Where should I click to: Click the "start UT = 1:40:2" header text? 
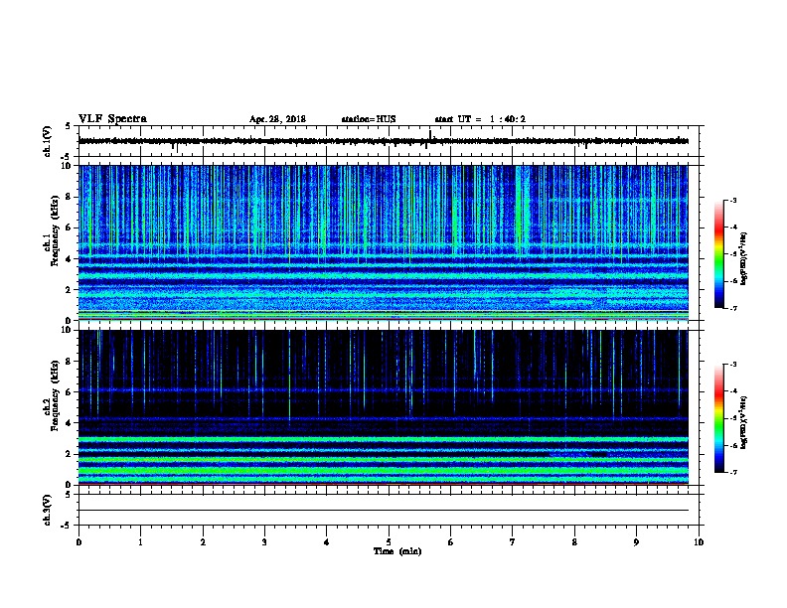(x=480, y=119)
